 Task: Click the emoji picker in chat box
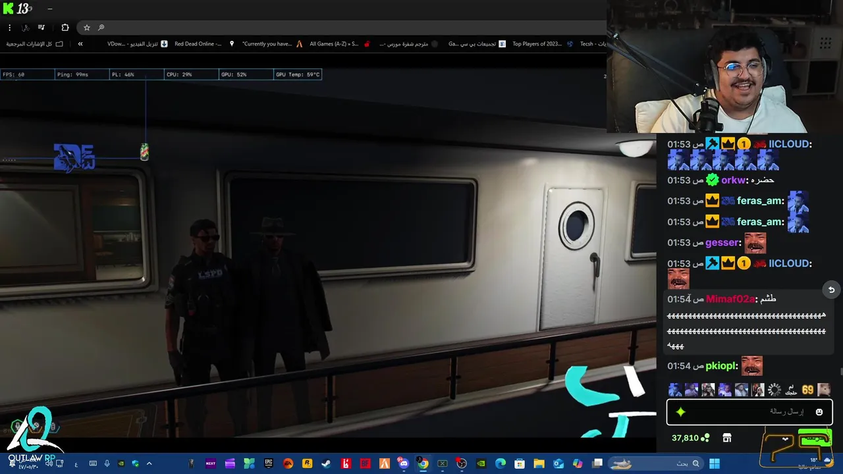(x=819, y=412)
